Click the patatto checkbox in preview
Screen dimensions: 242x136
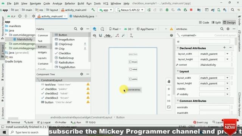point(133,79)
